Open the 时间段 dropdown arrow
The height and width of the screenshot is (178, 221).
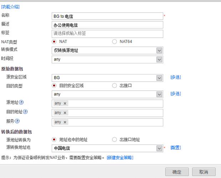159,59
